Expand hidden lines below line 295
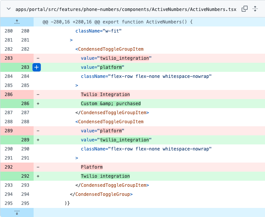The width and height of the screenshot is (265, 217). pos(17,212)
